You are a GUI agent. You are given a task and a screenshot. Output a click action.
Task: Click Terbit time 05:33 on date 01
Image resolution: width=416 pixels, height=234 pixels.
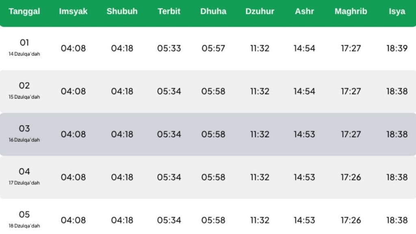[169, 48]
